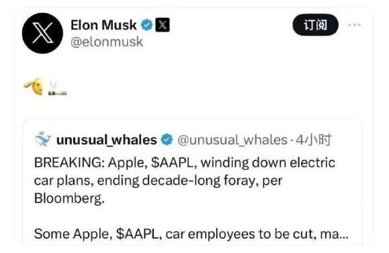Open the @elonmusk handle link
389x253 pixels.
107,42
